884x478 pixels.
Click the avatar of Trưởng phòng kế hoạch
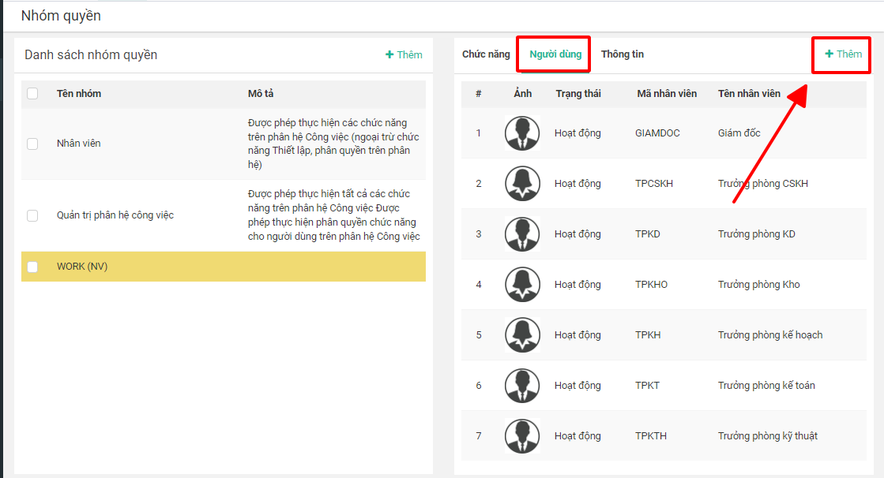(x=522, y=335)
